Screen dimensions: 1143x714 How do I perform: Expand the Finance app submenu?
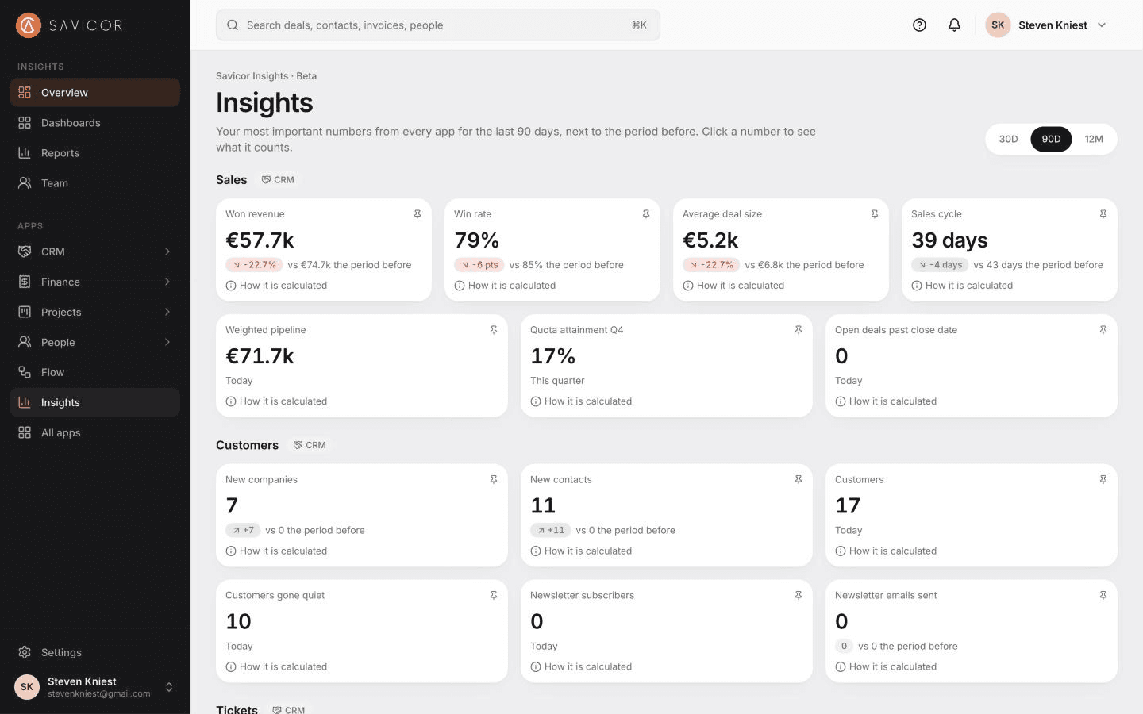[167, 282]
